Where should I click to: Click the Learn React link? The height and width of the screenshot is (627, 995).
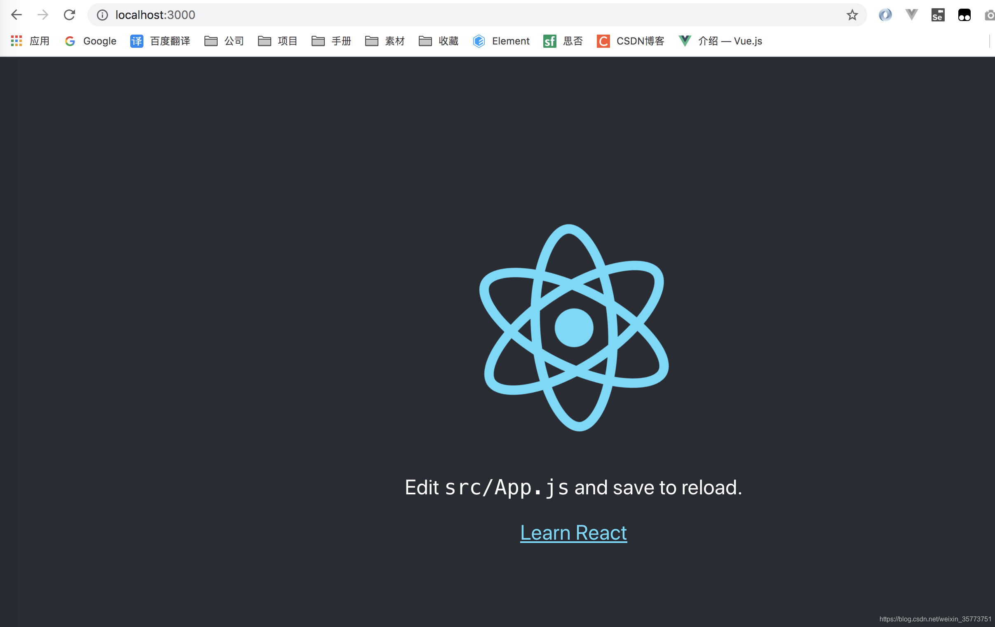573,532
